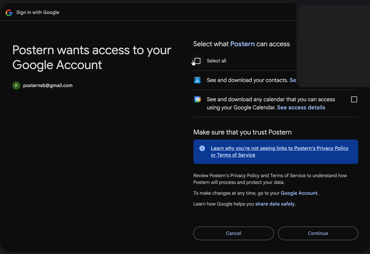The height and width of the screenshot is (254, 370).
Task: Click Continue to grant access
Action: coord(318,233)
